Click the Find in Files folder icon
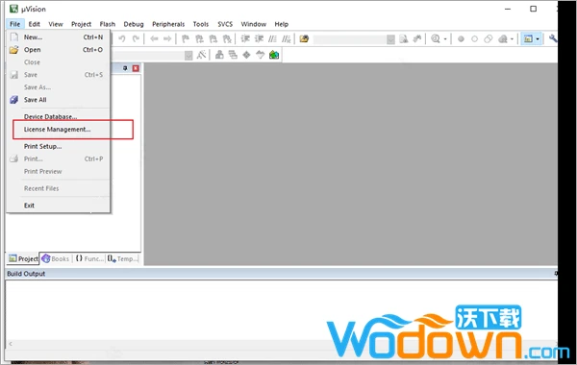This screenshot has height=365, width=577. click(304, 39)
